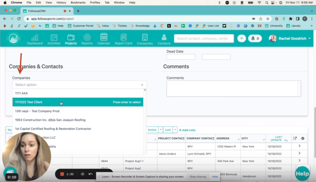Open User List bookmark
The image size is (316, 182).
(x=211, y=26)
